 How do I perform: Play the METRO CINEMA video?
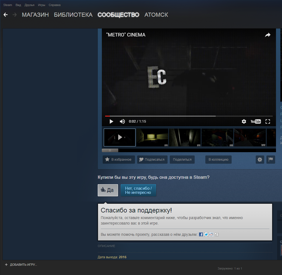(111, 121)
